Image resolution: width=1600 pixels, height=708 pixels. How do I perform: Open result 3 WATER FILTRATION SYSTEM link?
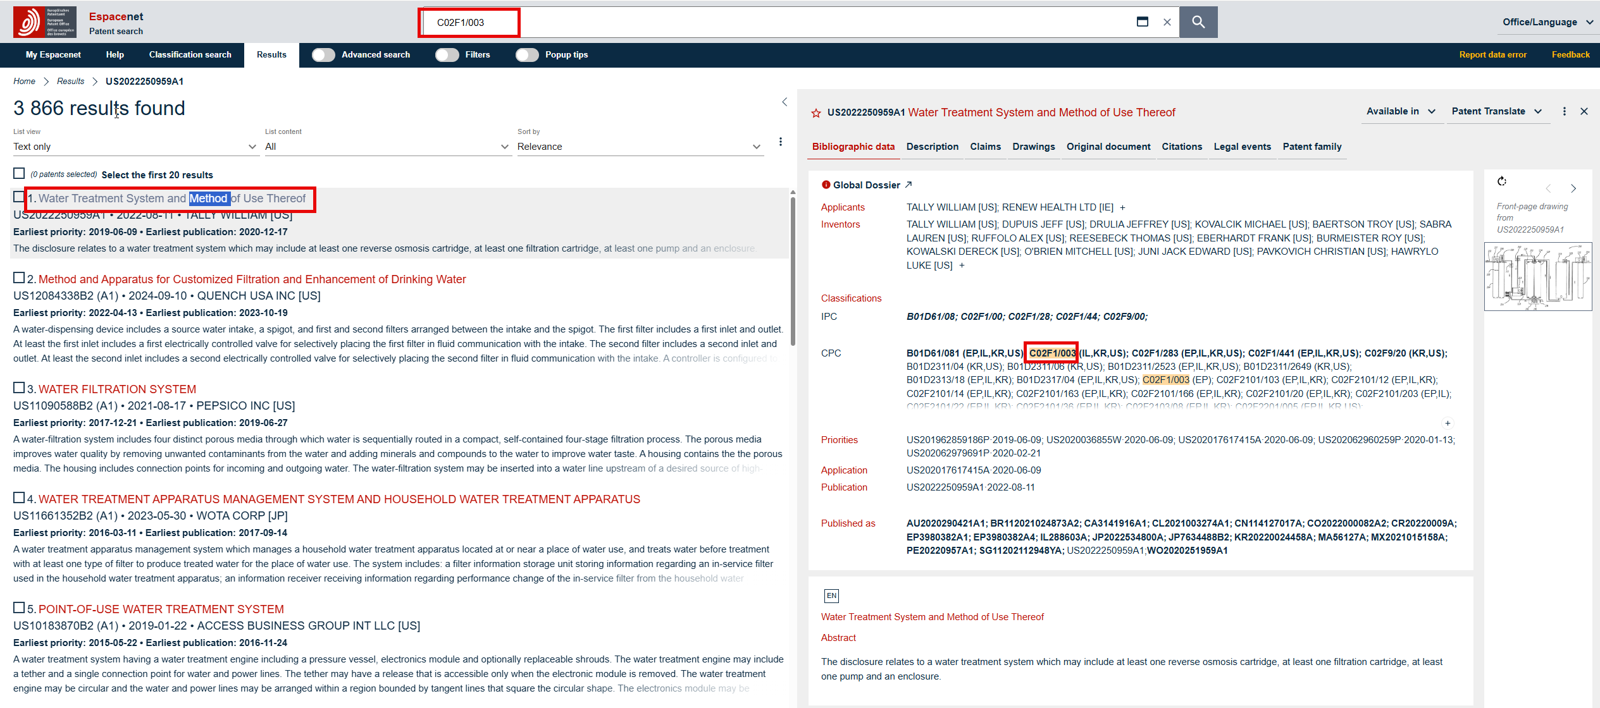pos(117,389)
